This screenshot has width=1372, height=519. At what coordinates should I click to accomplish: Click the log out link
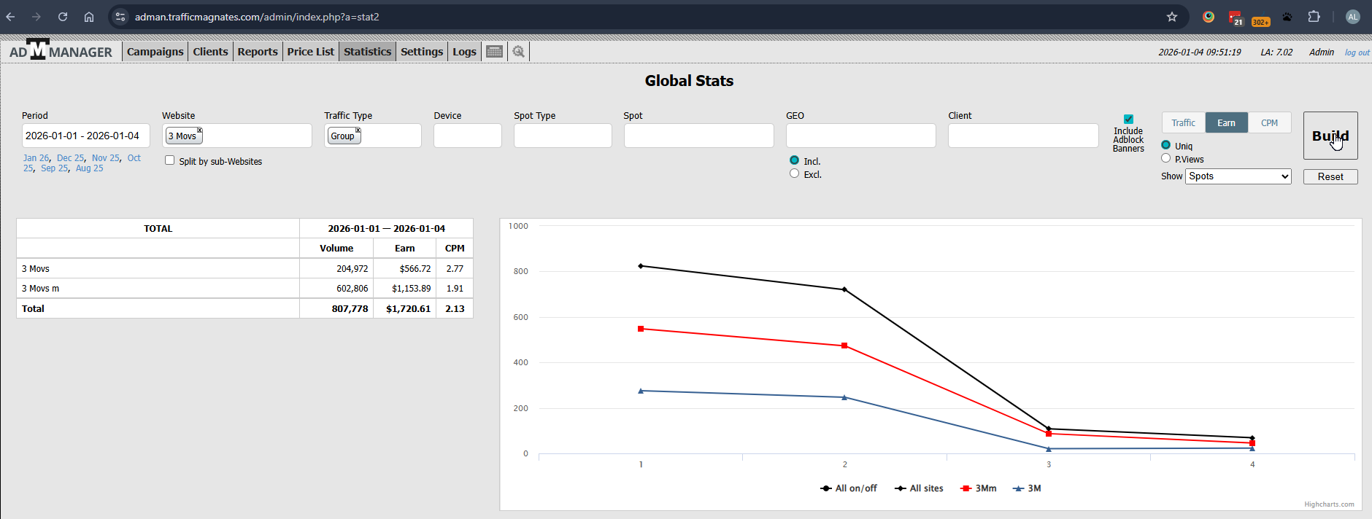[1357, 52]
